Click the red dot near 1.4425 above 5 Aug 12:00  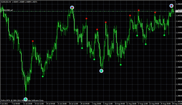tap(106, 22)
